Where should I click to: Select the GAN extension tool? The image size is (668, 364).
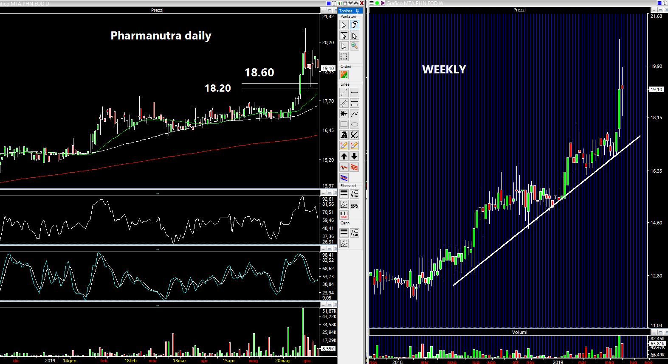(x=355, y=232)
